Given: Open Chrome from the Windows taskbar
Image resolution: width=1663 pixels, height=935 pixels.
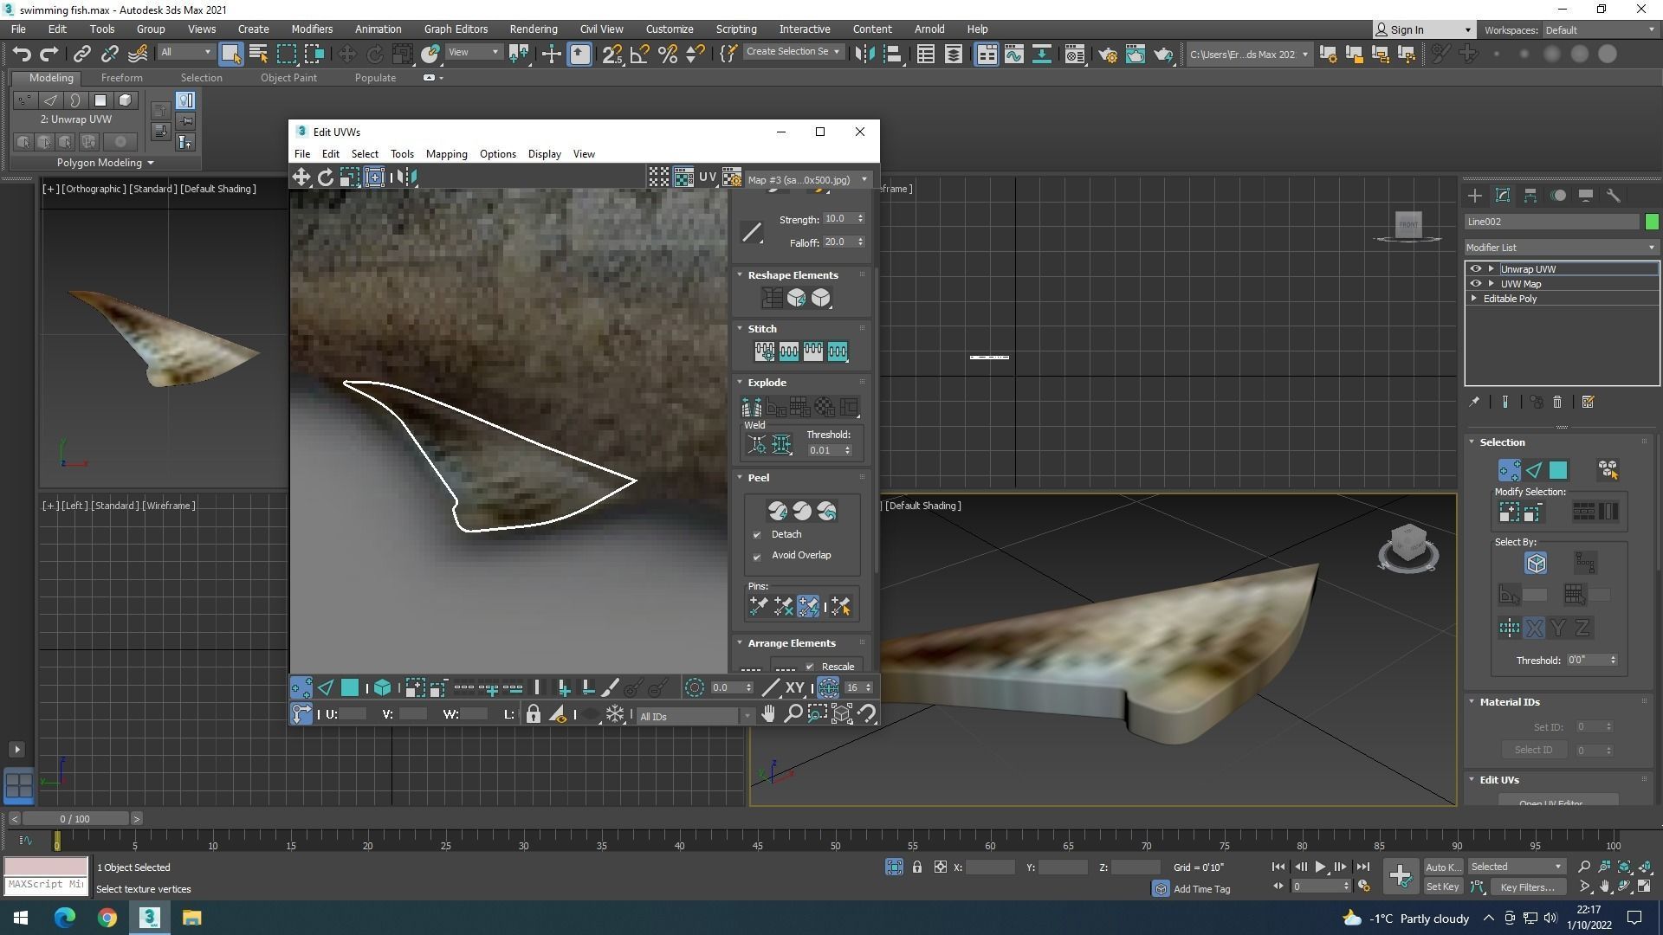Looking at the screenshot, I should pos(107,918).
